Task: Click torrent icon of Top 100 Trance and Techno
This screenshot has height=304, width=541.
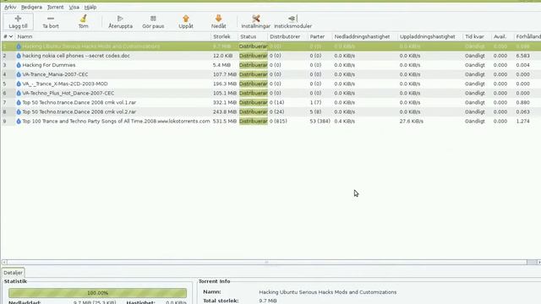Action: pyautogui.click(x=19, y=121)
